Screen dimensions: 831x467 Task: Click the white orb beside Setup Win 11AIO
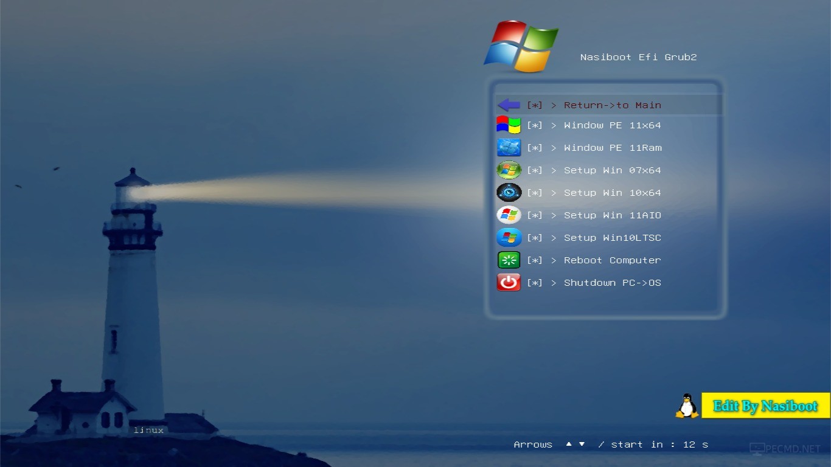point(509,215)
